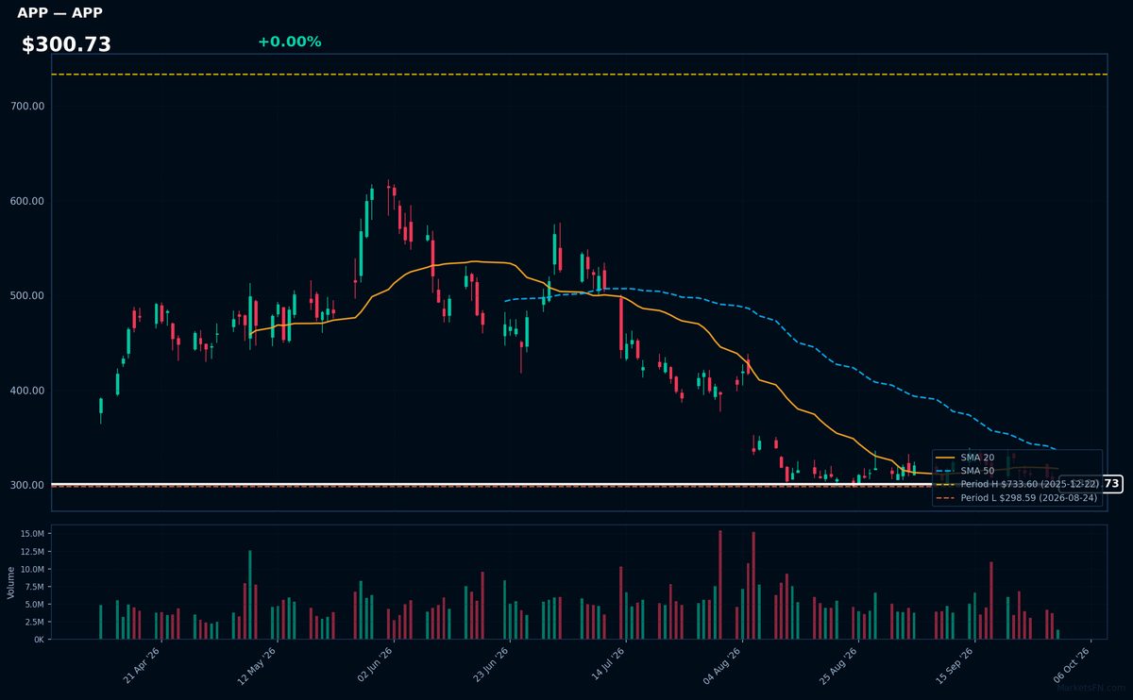
Task: Click the 14 Jul '26 date label
Action: point(608,664)
